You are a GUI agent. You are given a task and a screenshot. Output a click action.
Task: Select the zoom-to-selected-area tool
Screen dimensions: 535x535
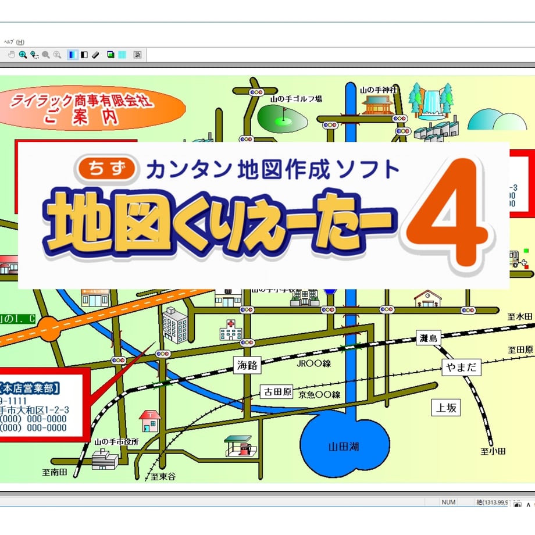click(x=34, y=55)
